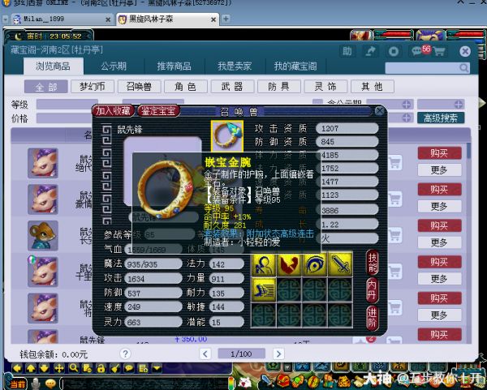The width and height of the screenshot is (487, 390).
Task: Expand plus on the far-right top filter field
Action: point(459,105)
